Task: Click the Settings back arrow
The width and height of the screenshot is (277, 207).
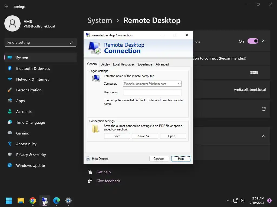Action: click(x=6, y=6)
